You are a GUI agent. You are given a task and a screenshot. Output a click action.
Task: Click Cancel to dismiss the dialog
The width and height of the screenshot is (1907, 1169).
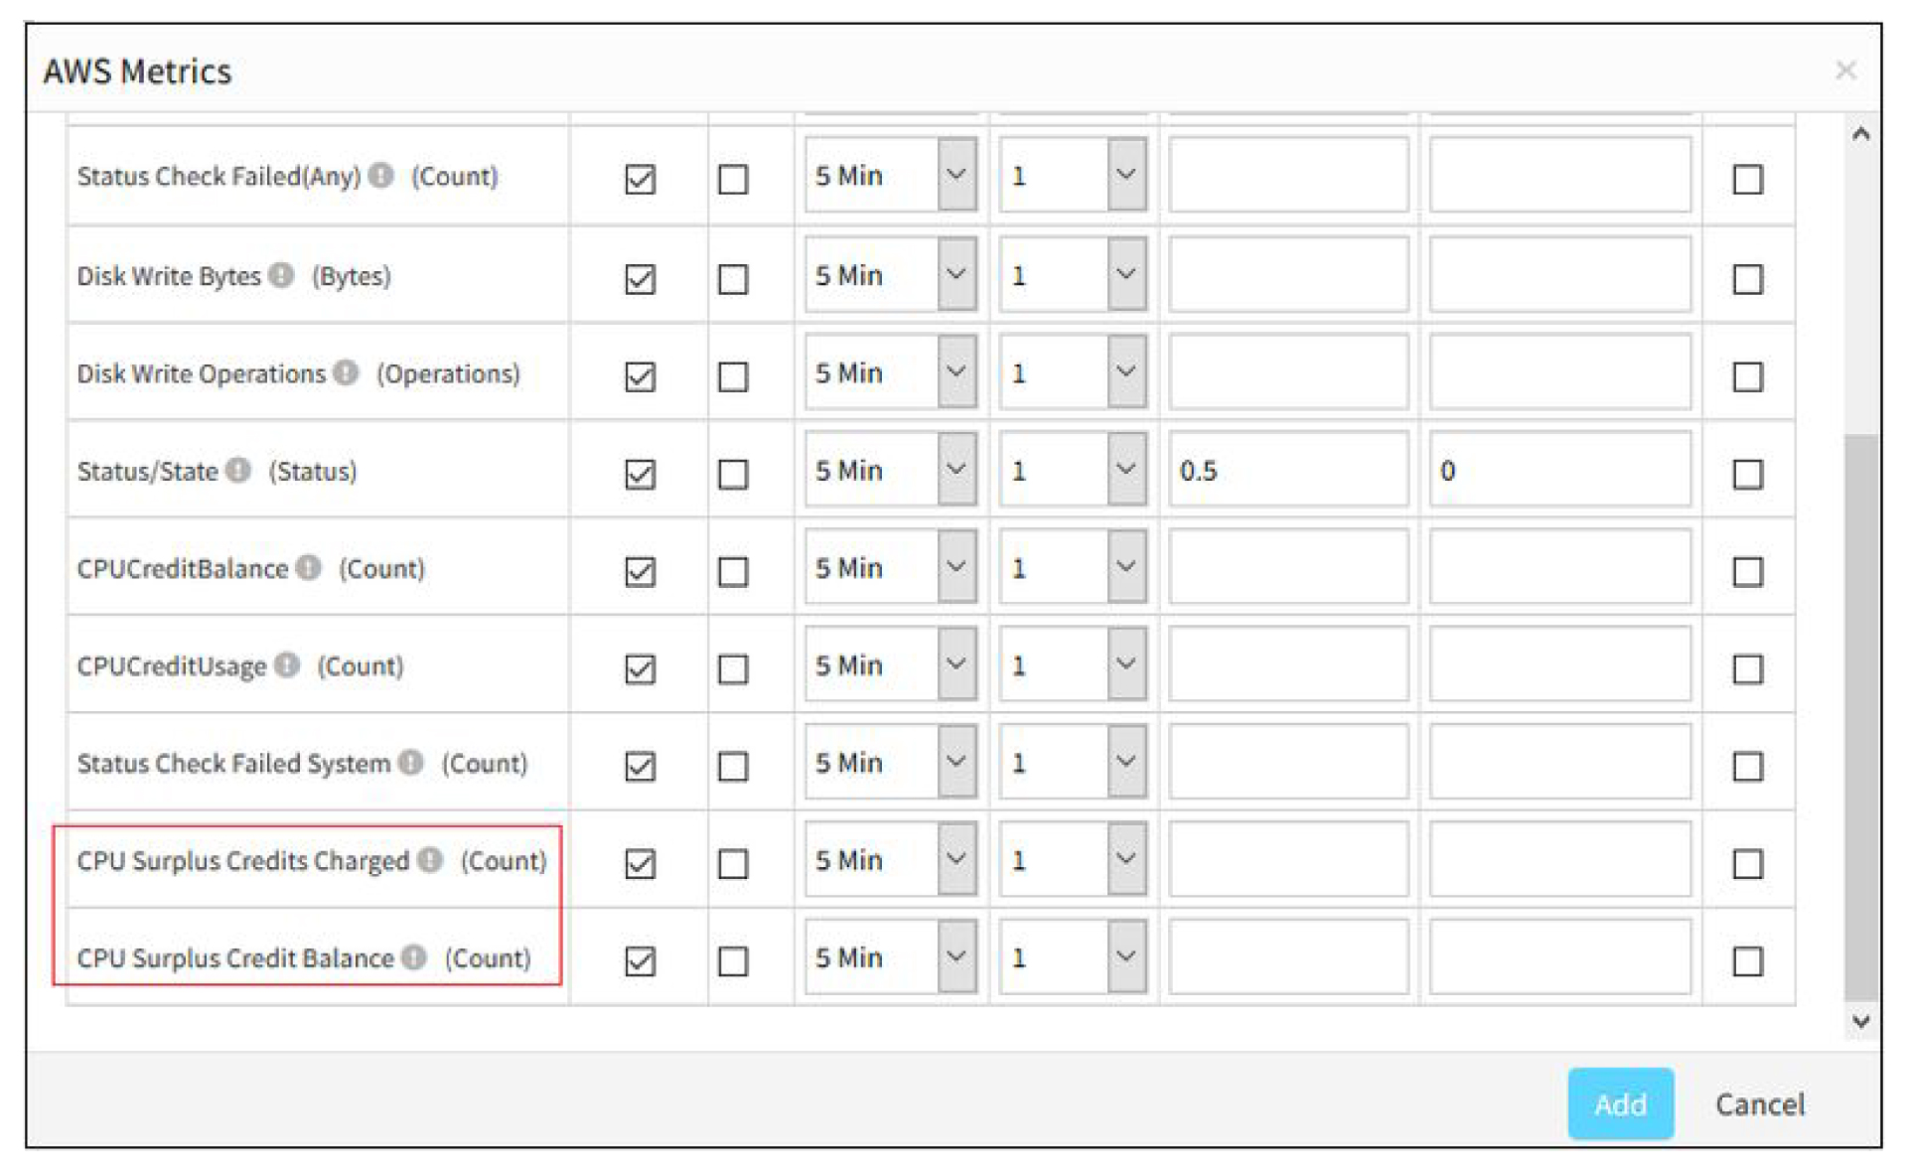[1760, 1104]
